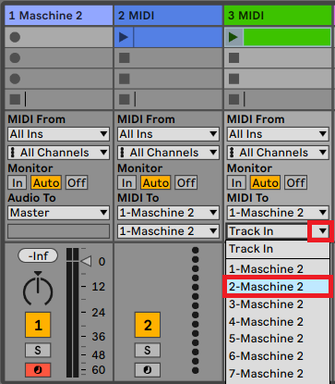Set track 3 monitor to Auto
Viewport: 335px width, 384px height.
(265, 183)
